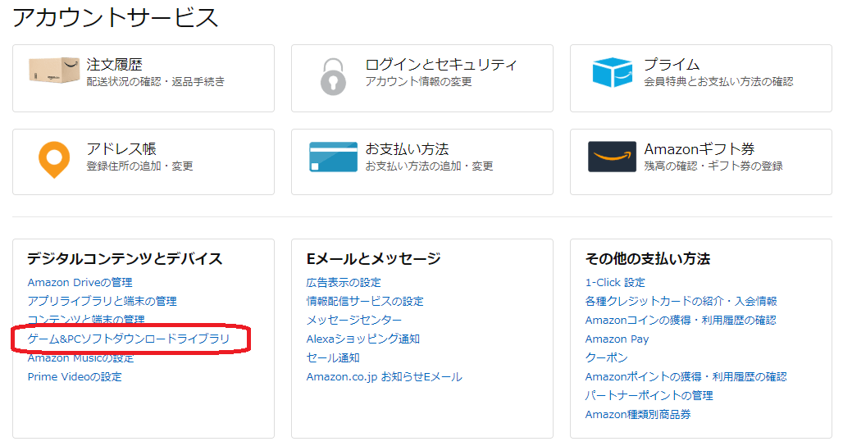The image size is (843, 446).
Task: Open Prime Videoの設定 link
Action: coord(75,377)
